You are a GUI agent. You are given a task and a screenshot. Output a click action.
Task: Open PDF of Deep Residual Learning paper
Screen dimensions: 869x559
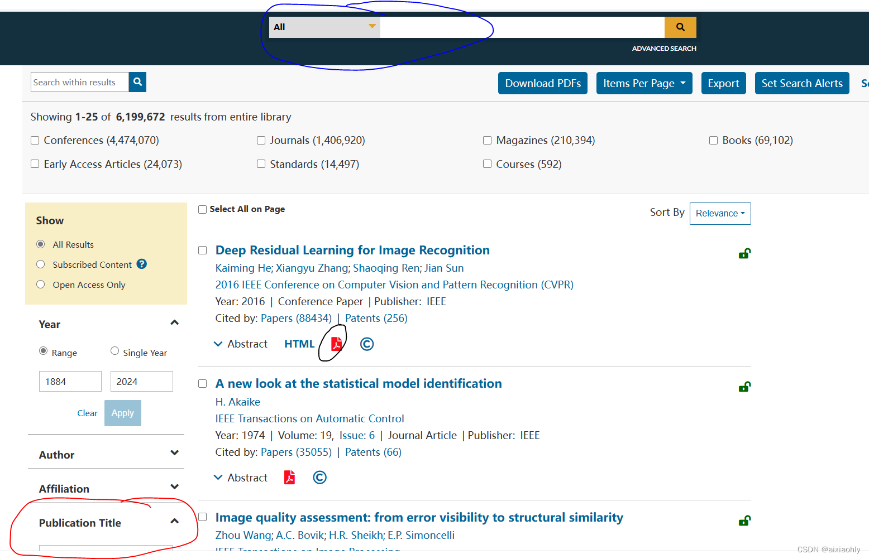click(336, 344)
